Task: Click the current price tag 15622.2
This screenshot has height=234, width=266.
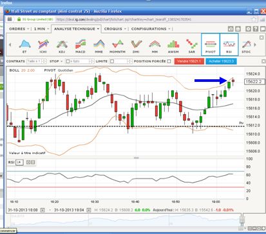Action: click(x=254, y=82)
